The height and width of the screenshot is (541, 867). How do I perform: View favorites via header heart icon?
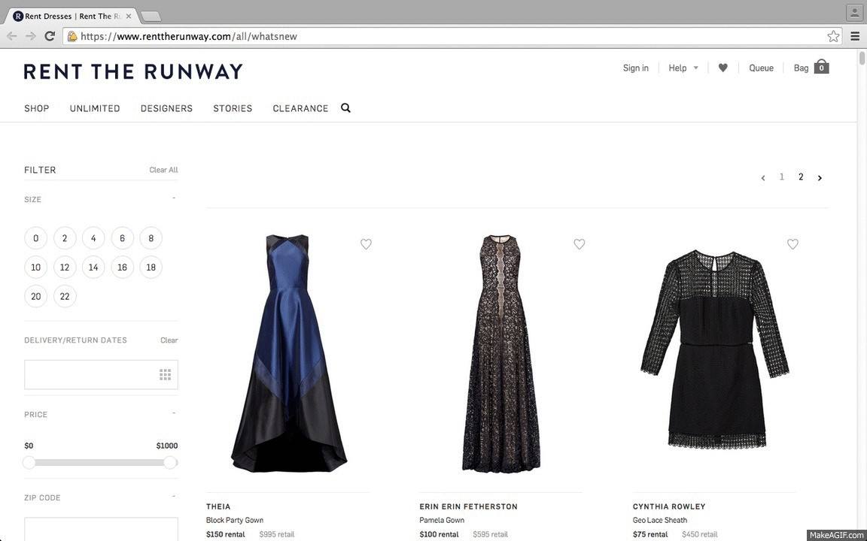722,68
